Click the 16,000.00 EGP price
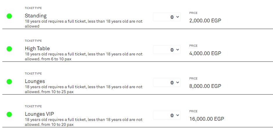 coord(206,119)
